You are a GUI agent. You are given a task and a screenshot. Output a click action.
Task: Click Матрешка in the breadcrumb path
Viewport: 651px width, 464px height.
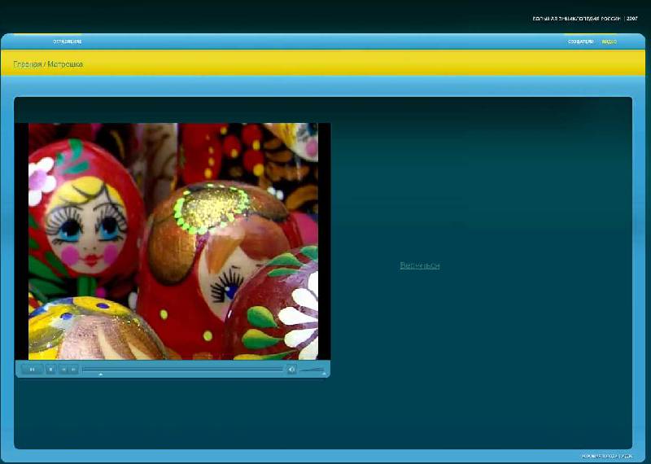point(65,63)
